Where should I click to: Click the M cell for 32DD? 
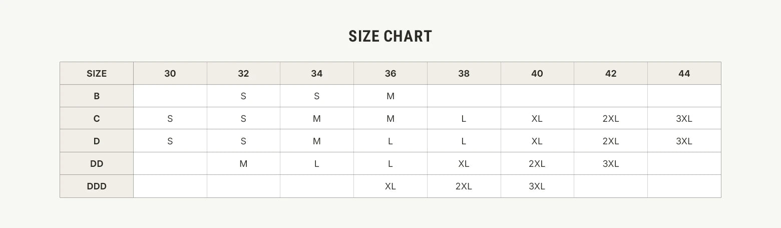pos(243,163)
